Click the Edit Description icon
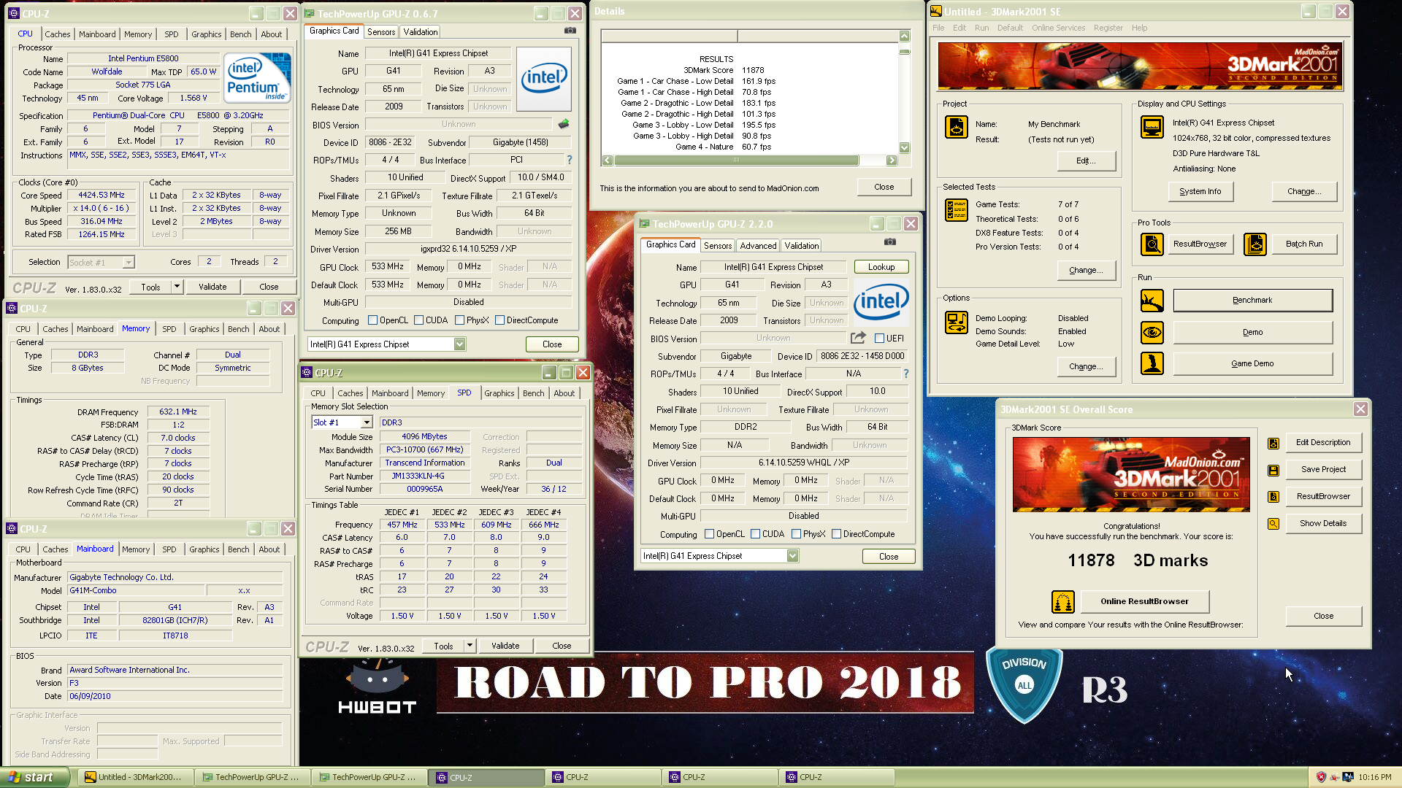1402x788 pixels. (x=1273, y=443)
